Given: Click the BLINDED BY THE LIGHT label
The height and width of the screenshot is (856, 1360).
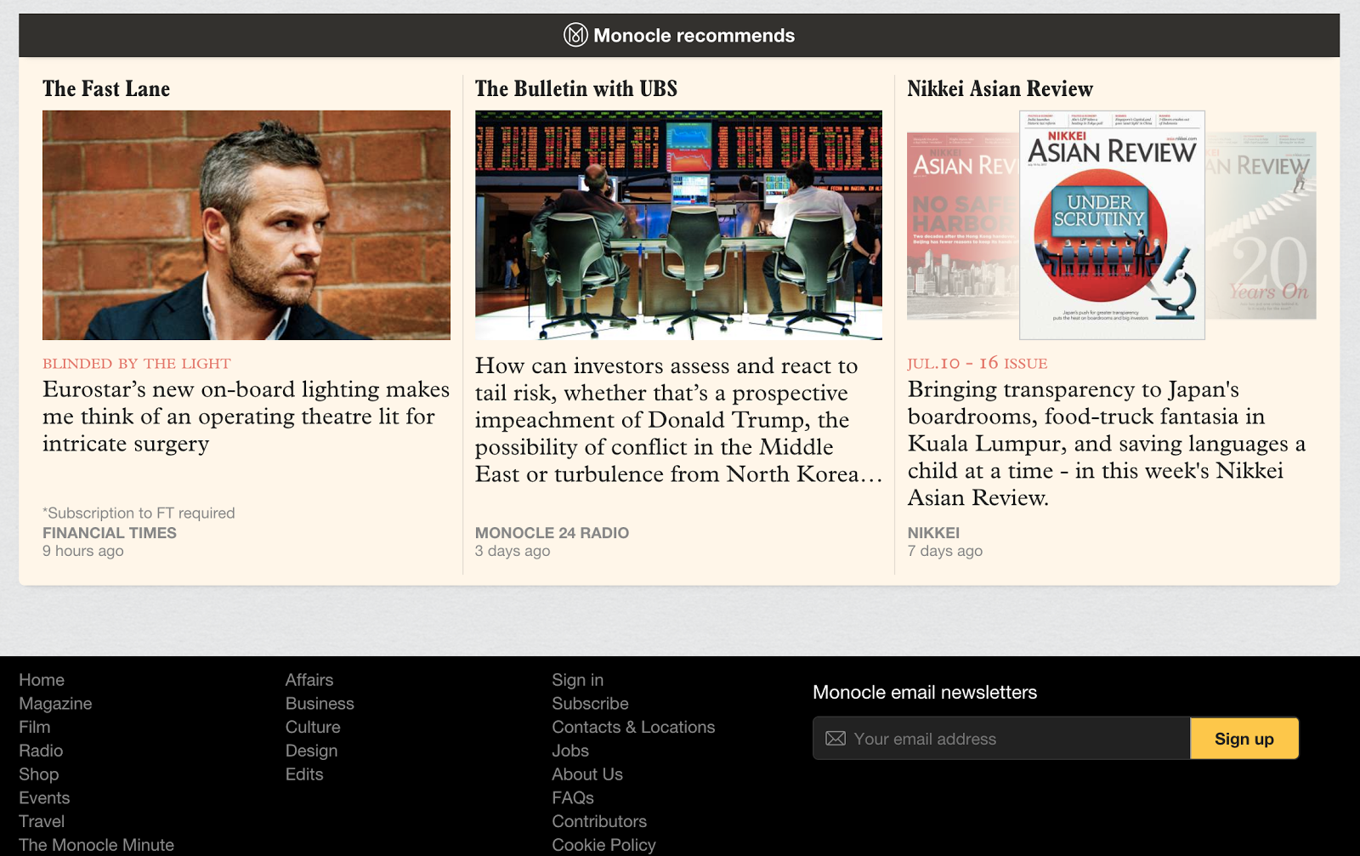Looking at the screenshot, I should click(137, 364).
